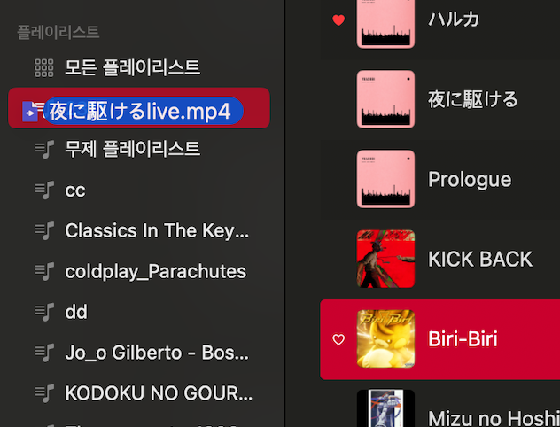
Task: Click the playlist icon next to cc
Action: click(x=44, y=190)
